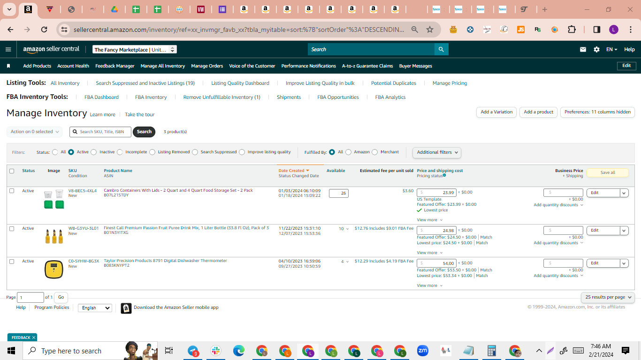Click the bookmark flag icon beside Add Products

click(8, 66)
